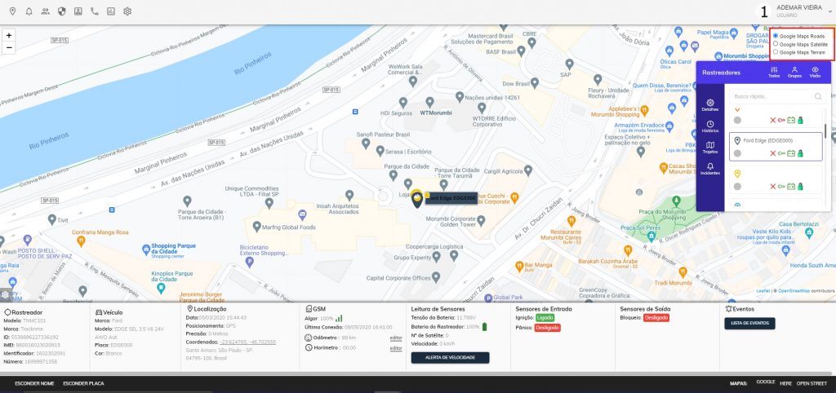This screenshot has height=393, width=836.
Task: Select Google Maps Satellite layer
Action: pos(776,44)
